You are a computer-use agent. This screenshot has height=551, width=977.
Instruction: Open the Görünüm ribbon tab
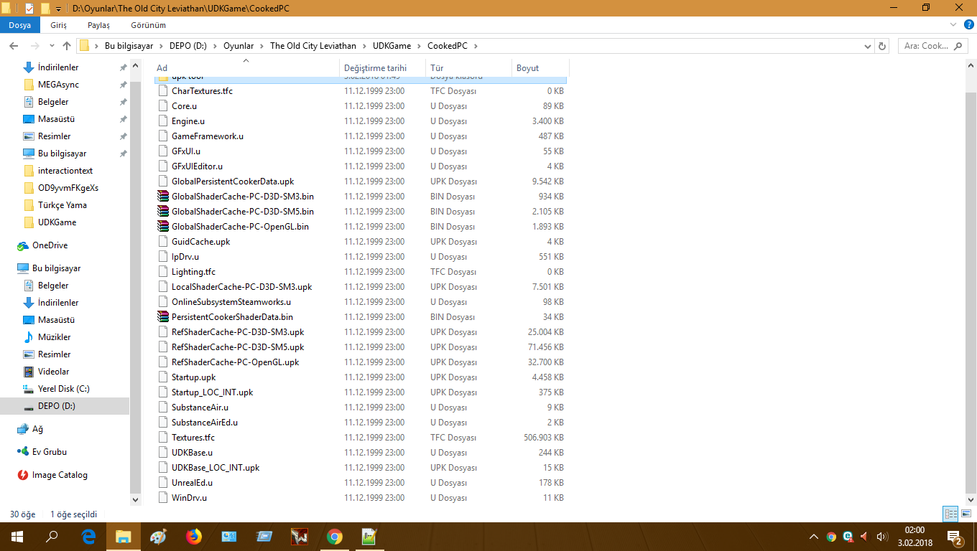[149, 25]
